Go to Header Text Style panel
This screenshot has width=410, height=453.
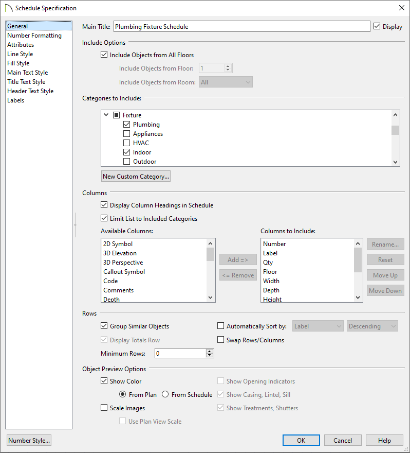pyautogui.click(x=30, y=91)
